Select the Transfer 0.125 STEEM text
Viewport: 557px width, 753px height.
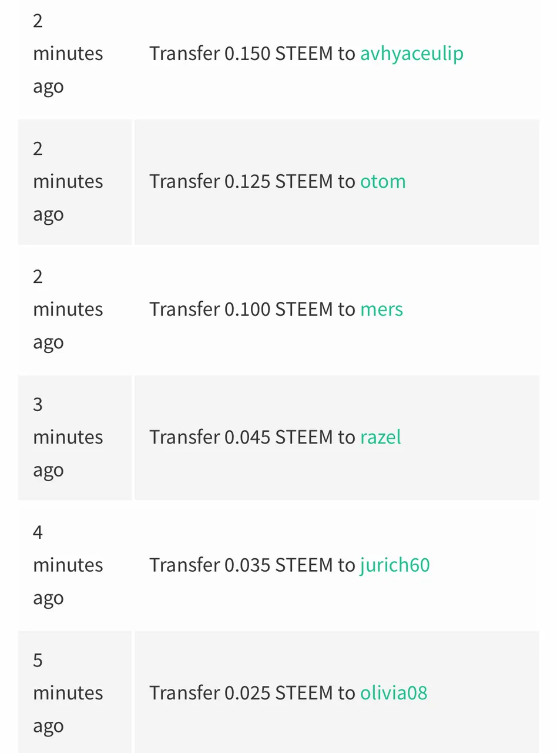click(241, 181)
